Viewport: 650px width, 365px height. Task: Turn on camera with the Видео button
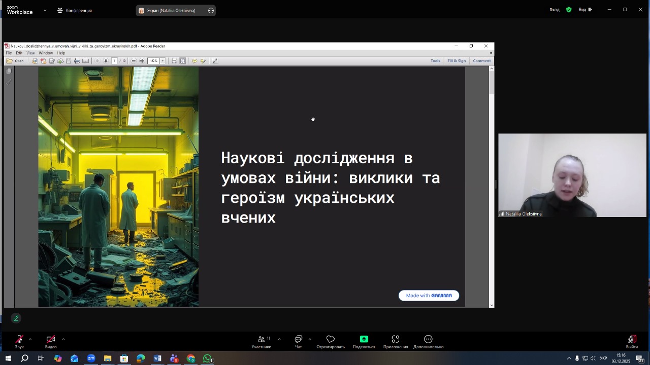(51, 340)
